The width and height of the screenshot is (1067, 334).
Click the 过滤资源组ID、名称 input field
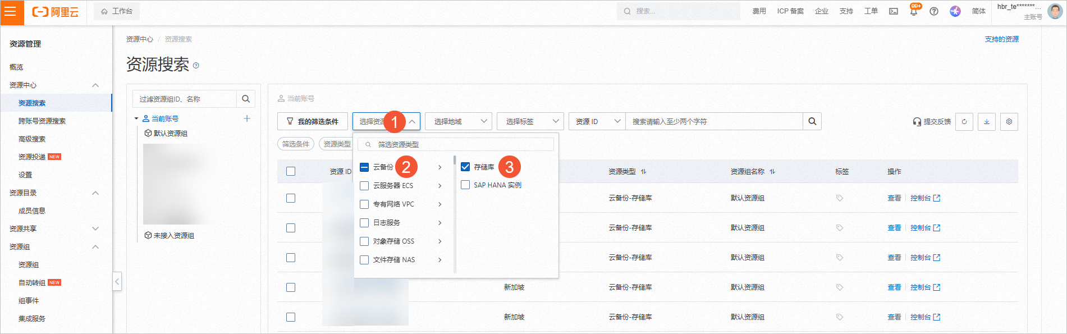185,99
